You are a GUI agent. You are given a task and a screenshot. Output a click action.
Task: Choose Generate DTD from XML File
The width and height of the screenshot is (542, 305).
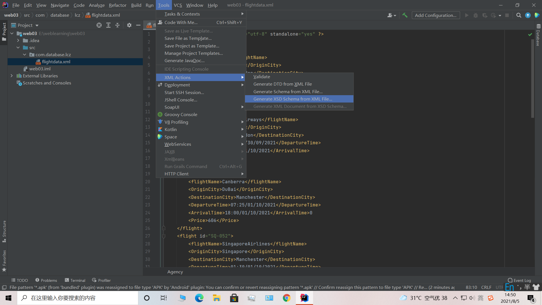tap(299, 84)
